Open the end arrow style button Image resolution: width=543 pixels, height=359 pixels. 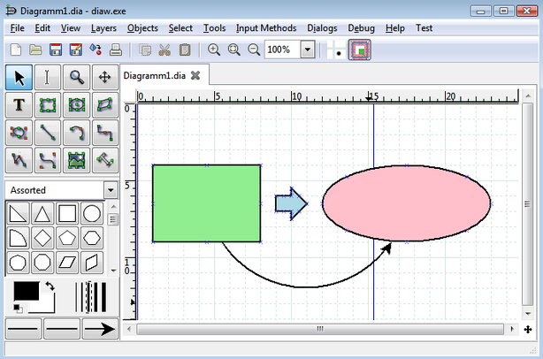pos(100,329)
